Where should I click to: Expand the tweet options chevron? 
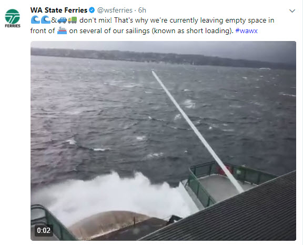pyautogui.click(x=292, y=11)
